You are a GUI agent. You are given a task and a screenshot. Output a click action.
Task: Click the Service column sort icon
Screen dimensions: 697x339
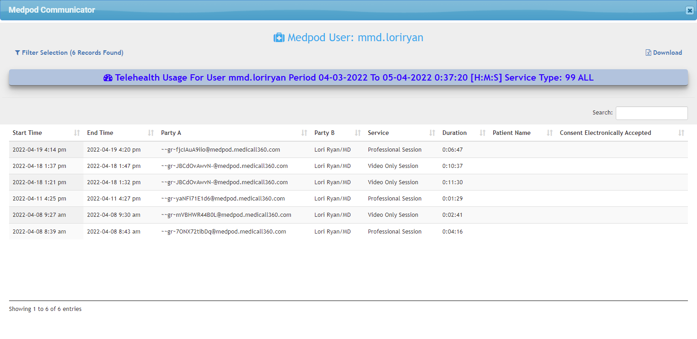tap(432, 133)
